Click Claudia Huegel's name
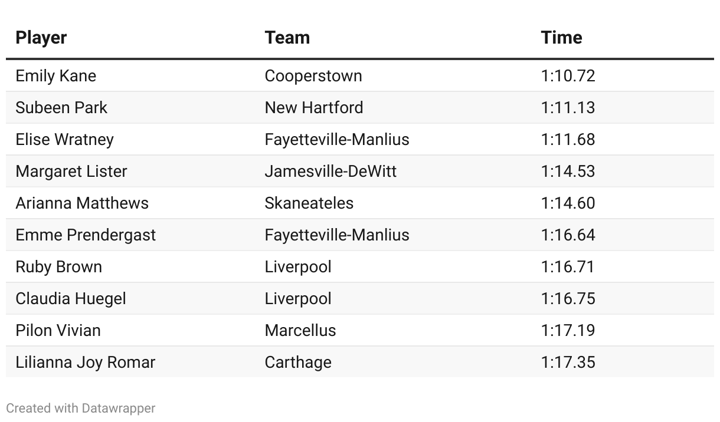This screenshot has height=422, width=720. [71, 299]
